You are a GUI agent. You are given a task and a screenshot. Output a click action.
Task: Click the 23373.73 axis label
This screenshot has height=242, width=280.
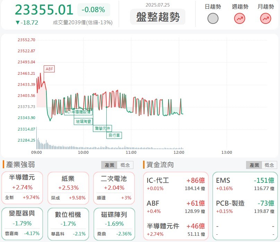pos(26,107)
